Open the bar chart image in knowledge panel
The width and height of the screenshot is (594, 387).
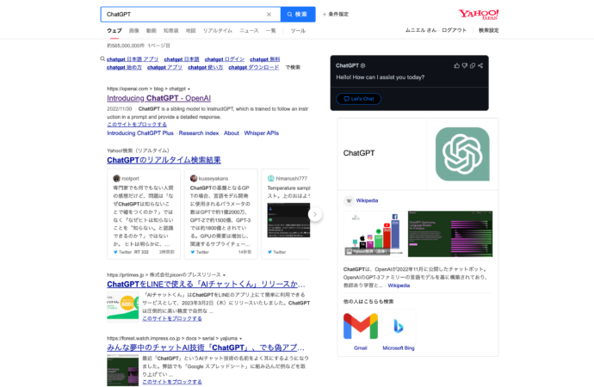tap(374, 234)
